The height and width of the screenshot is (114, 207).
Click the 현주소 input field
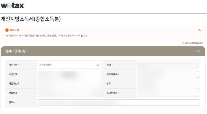[118, 102]
